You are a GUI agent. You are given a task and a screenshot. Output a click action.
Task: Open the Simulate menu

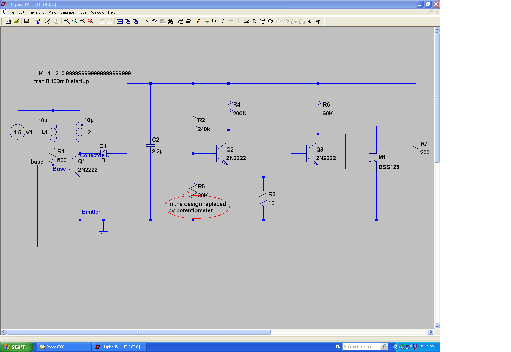click(67, 12)
